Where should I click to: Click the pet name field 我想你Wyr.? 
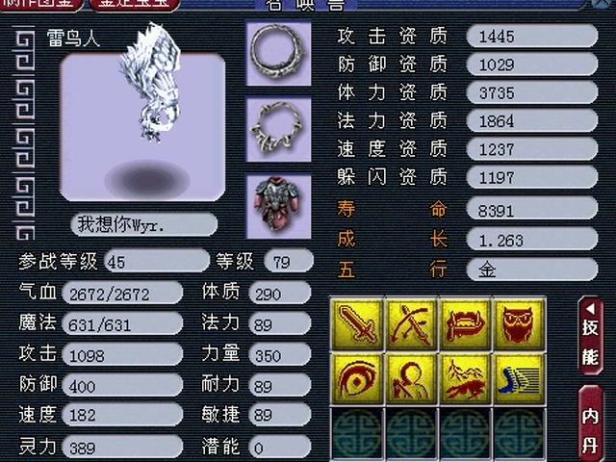(x=143, y=224)
